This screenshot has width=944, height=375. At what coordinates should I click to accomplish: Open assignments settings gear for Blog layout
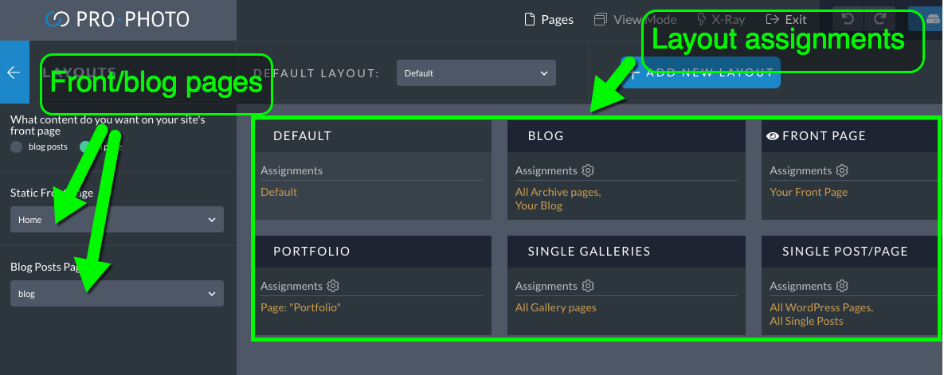click(588, 170)
